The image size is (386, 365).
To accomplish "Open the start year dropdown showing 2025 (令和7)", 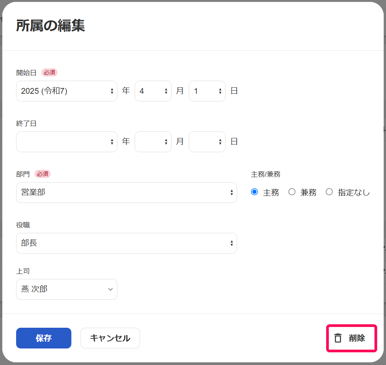I will tap(66, 91).
